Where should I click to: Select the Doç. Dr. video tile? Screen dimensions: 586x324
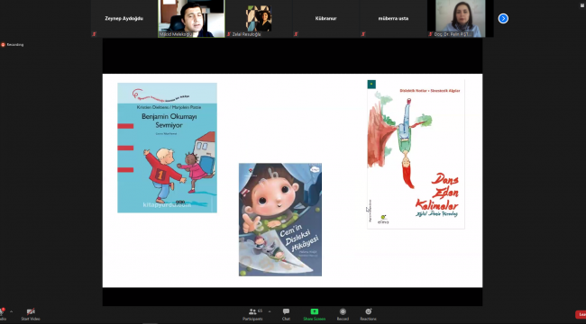coord(461,19)
